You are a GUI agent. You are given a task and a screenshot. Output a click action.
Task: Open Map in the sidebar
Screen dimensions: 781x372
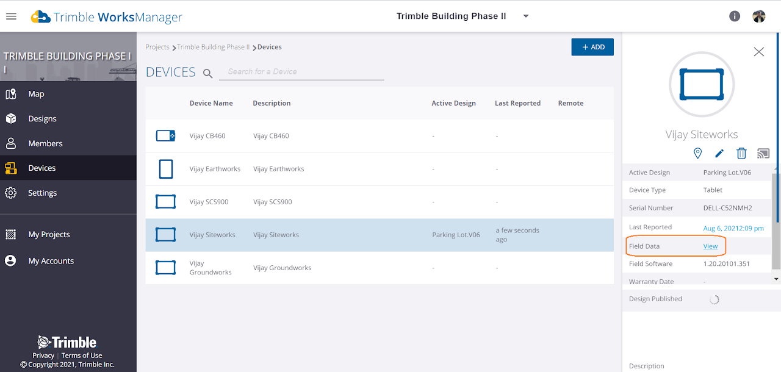point(36,94)
